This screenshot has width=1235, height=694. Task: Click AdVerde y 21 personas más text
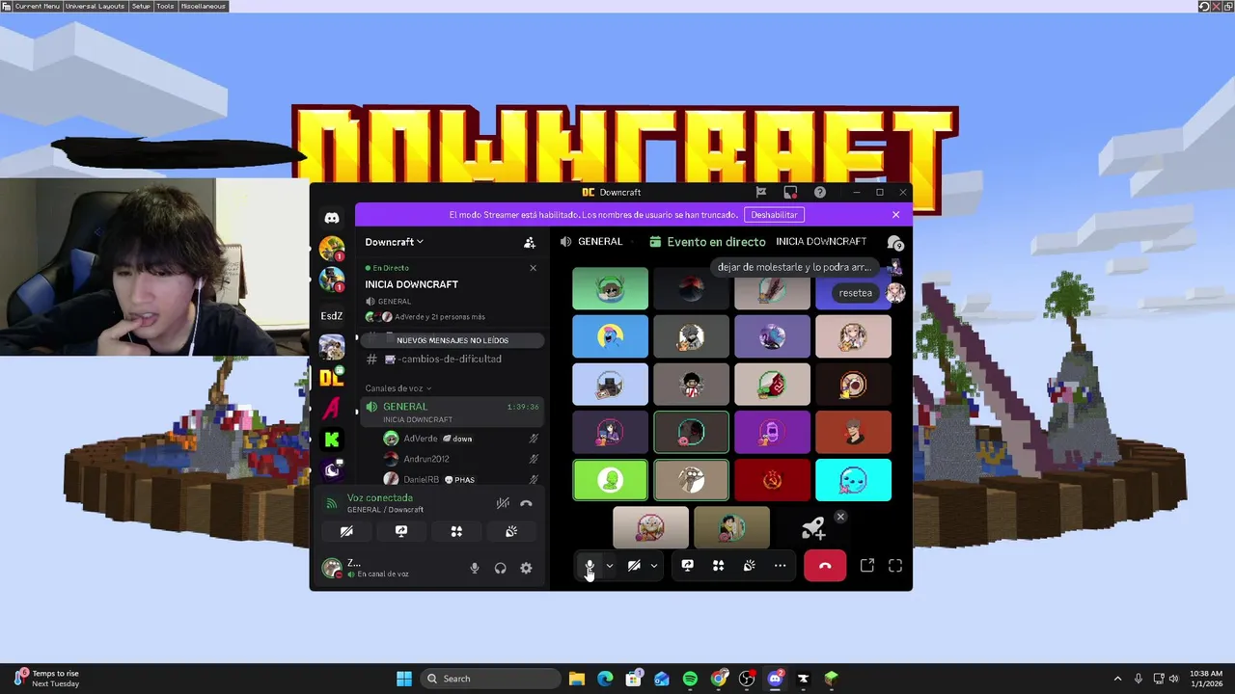(x=440, y=317)
